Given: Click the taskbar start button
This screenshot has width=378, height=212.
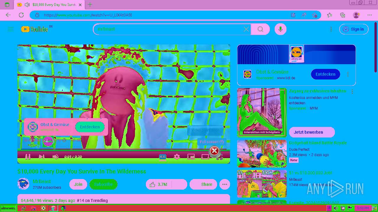Looking at the screenshot, I should click(8, 208).
